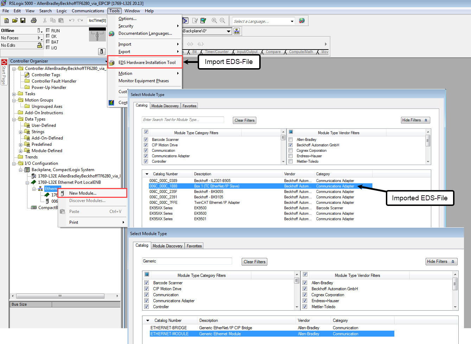Viewport: 471px width, 344px height.
Task: Click the Print toolbar icon
Action: [x=34, y=20]
